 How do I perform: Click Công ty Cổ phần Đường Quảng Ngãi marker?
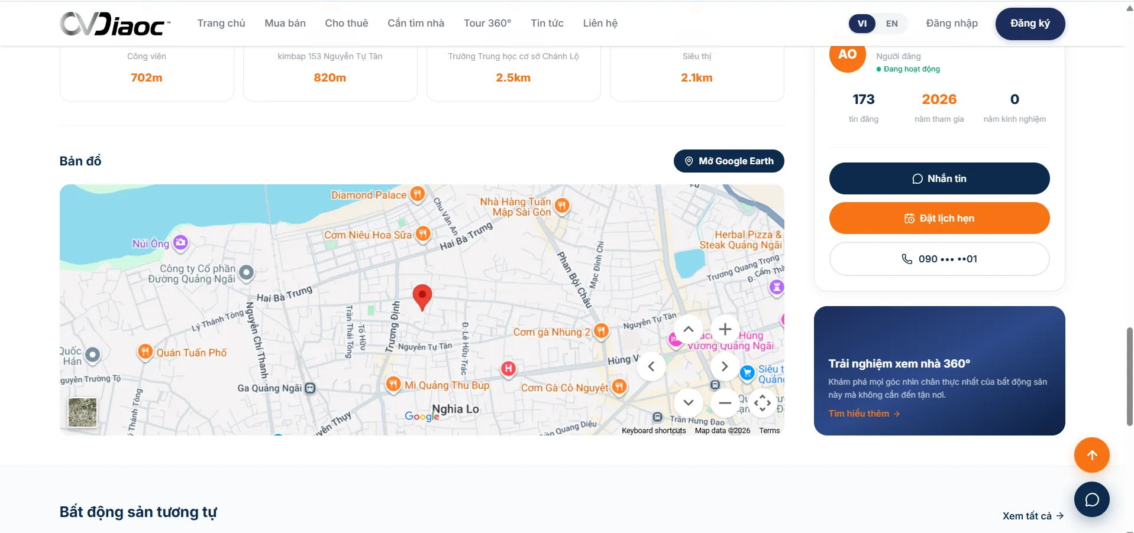[x=247, y=272]
